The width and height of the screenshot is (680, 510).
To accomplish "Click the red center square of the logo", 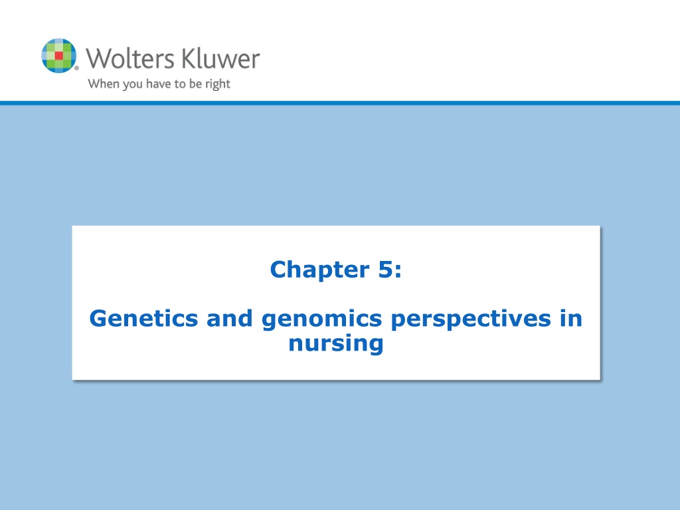I will point(59,56).
